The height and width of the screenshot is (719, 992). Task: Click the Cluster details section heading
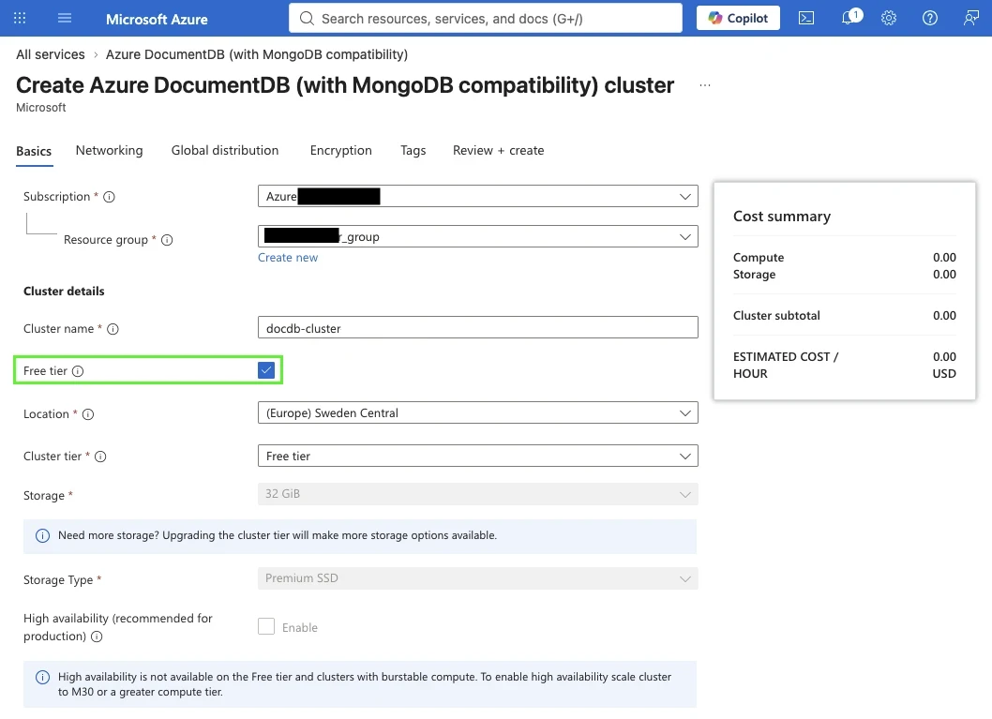64,291
